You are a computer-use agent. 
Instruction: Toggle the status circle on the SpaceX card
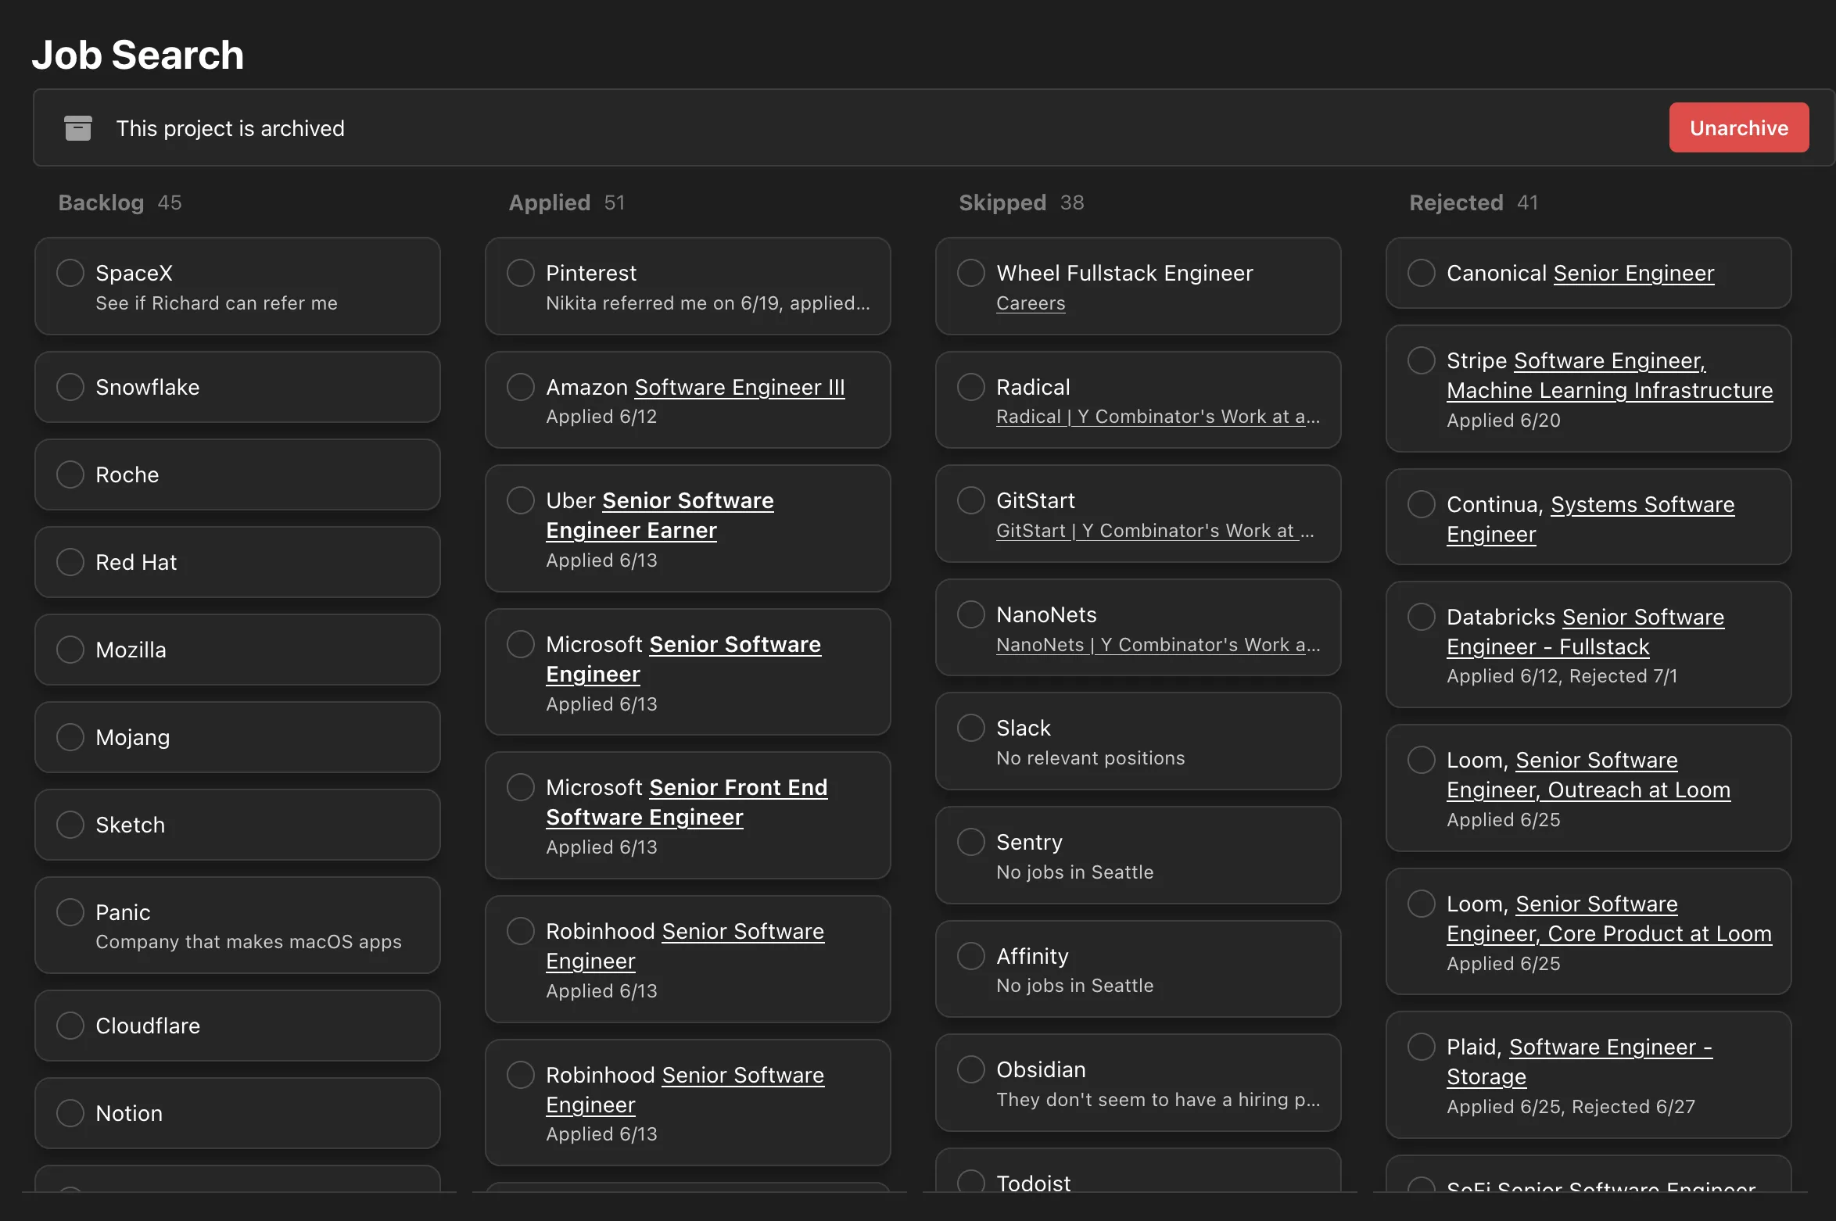coord(70,272)
